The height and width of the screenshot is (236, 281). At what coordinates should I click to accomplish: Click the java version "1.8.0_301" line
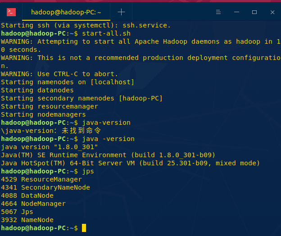click(x=49, y=147)
